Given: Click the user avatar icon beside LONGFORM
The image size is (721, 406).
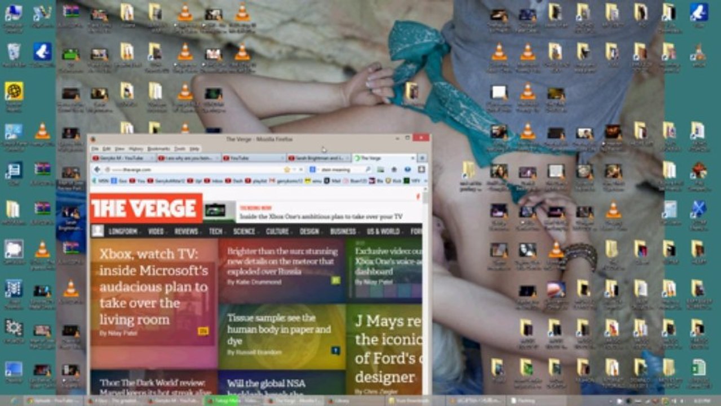Looking at the screenshot, I should [98, 231].
